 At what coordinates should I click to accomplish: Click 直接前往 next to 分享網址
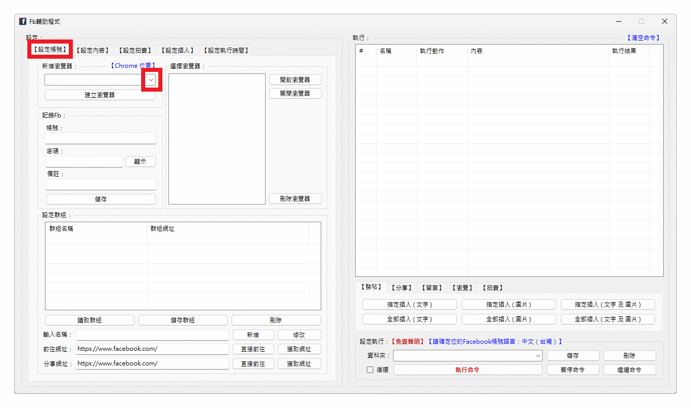pos(253,364)
